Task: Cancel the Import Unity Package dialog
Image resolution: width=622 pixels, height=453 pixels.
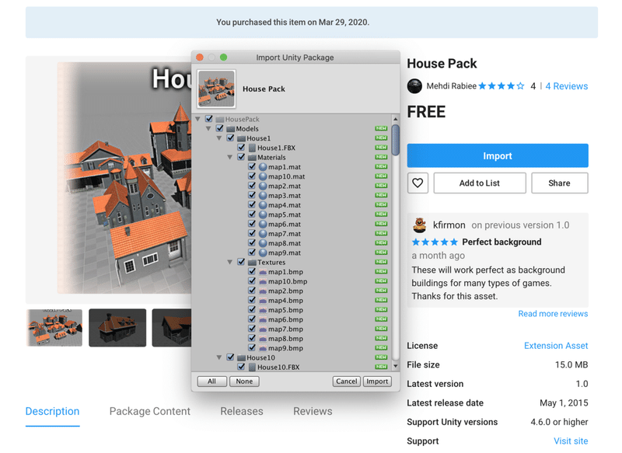Action: 346,382
